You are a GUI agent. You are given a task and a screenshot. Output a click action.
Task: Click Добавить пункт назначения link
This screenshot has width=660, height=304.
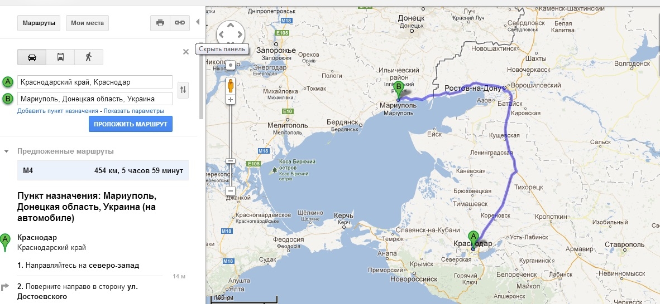point(58,111)
